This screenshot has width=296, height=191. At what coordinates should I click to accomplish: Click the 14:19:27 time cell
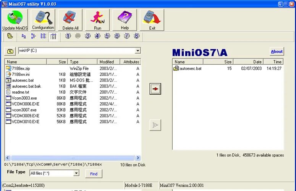[274, 68]
